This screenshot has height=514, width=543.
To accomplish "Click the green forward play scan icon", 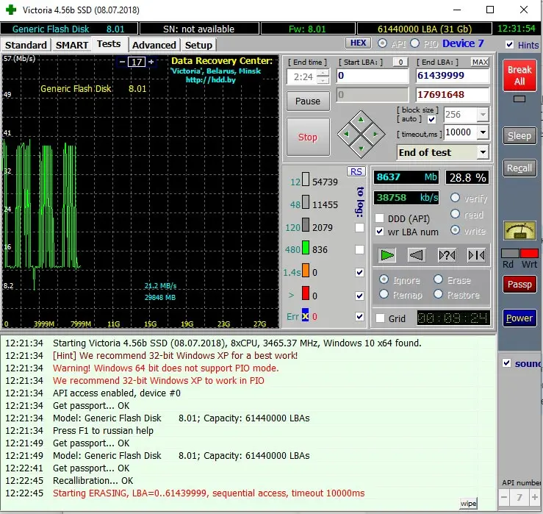I will pyautogui.click(x=387, y=255).
